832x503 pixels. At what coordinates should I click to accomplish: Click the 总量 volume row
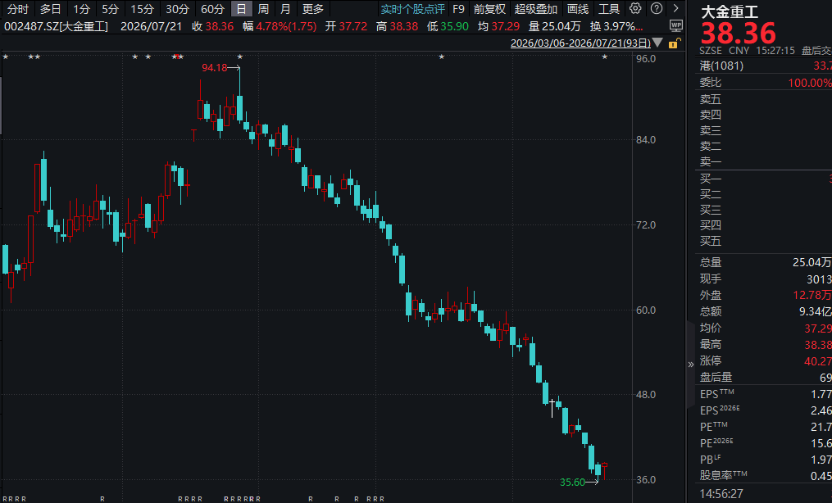[763, 262]
